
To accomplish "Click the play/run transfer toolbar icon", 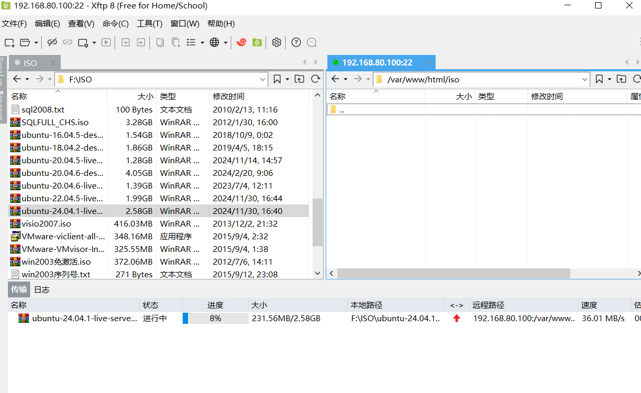I will (106, 42).
